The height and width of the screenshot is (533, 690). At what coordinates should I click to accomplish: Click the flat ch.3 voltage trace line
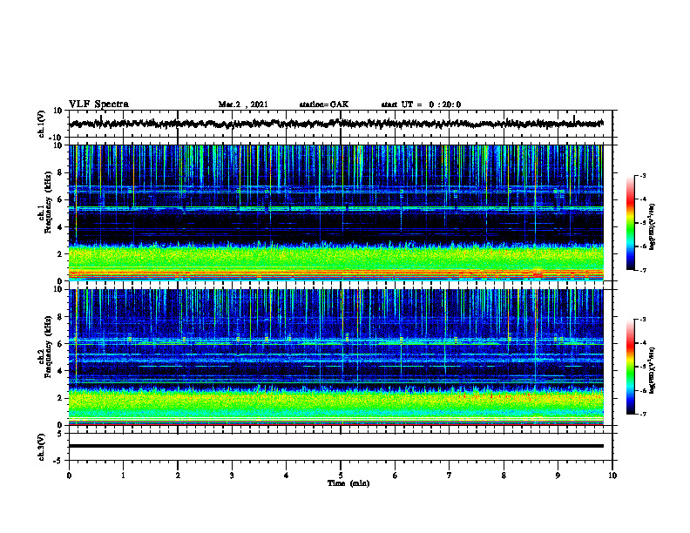click(336, 446)
